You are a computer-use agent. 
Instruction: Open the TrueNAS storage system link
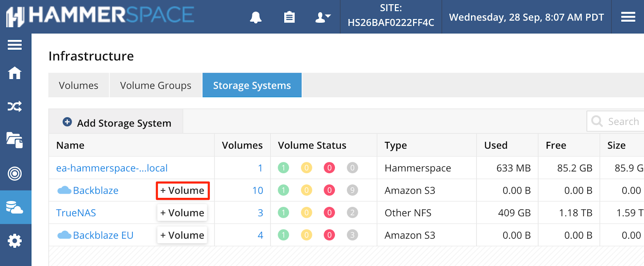click(76, 213)
